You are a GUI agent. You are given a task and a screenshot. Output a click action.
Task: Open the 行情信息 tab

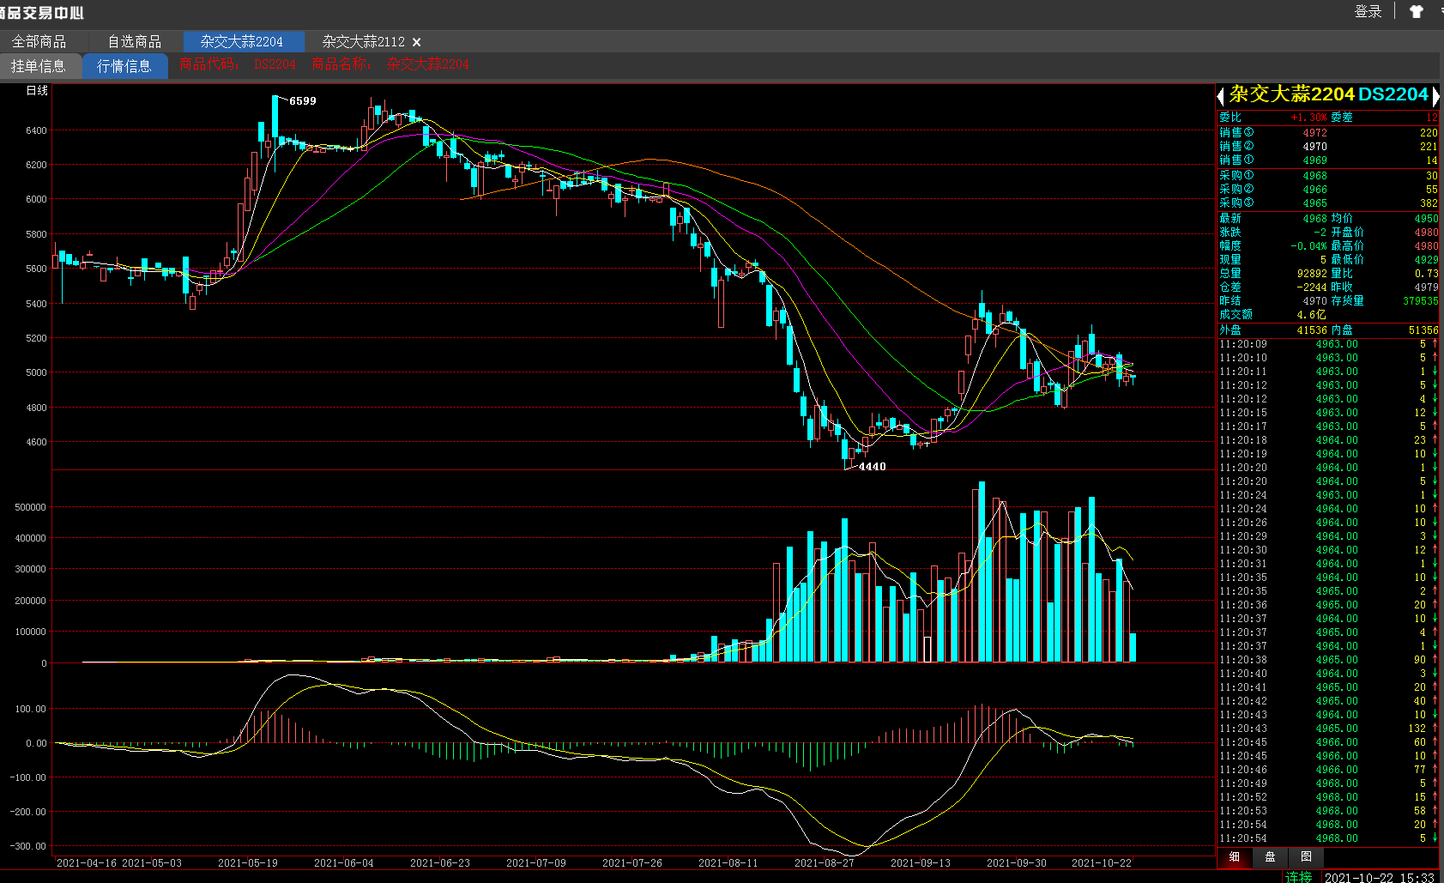(124, 66)
